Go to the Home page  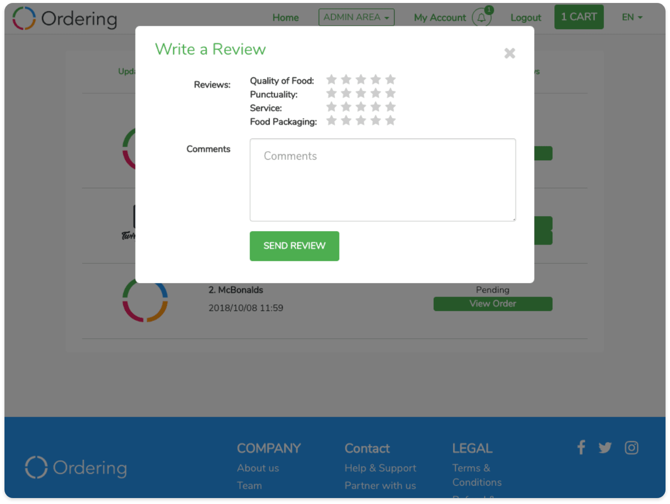(x=285, y=18)
